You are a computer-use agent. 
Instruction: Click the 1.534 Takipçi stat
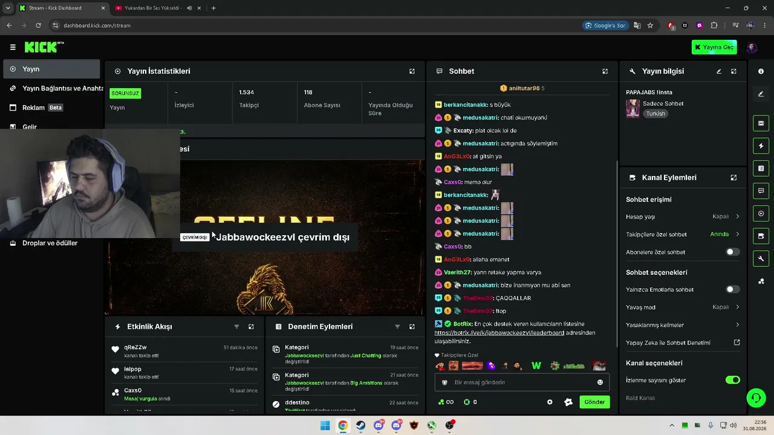click(x=249, y=99)
